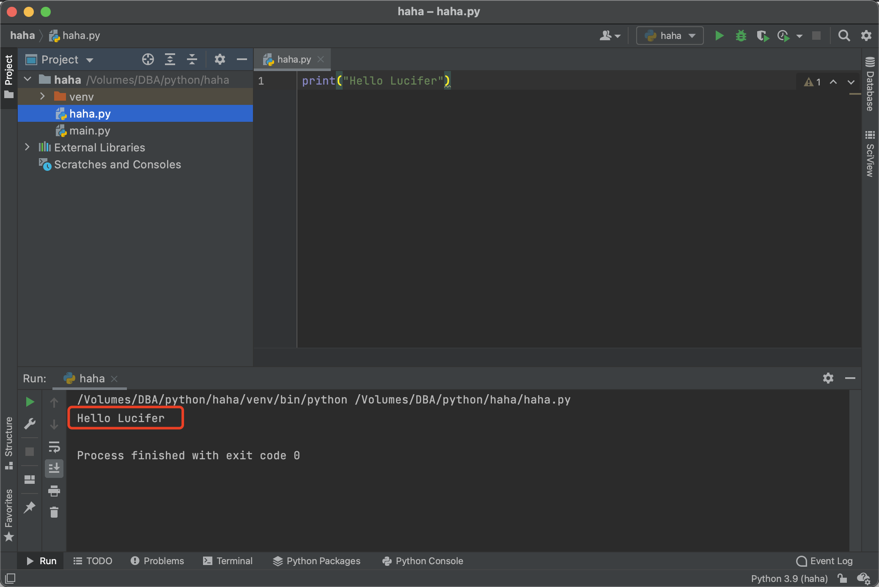Go to previous highlighted error arrow

pos(833,82)
